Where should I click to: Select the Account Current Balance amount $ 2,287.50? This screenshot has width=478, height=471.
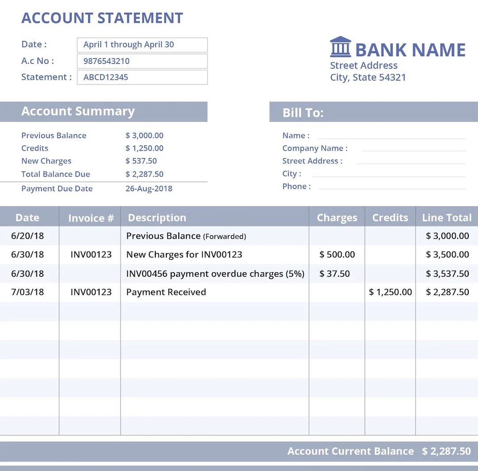click(x=446, y=451)
